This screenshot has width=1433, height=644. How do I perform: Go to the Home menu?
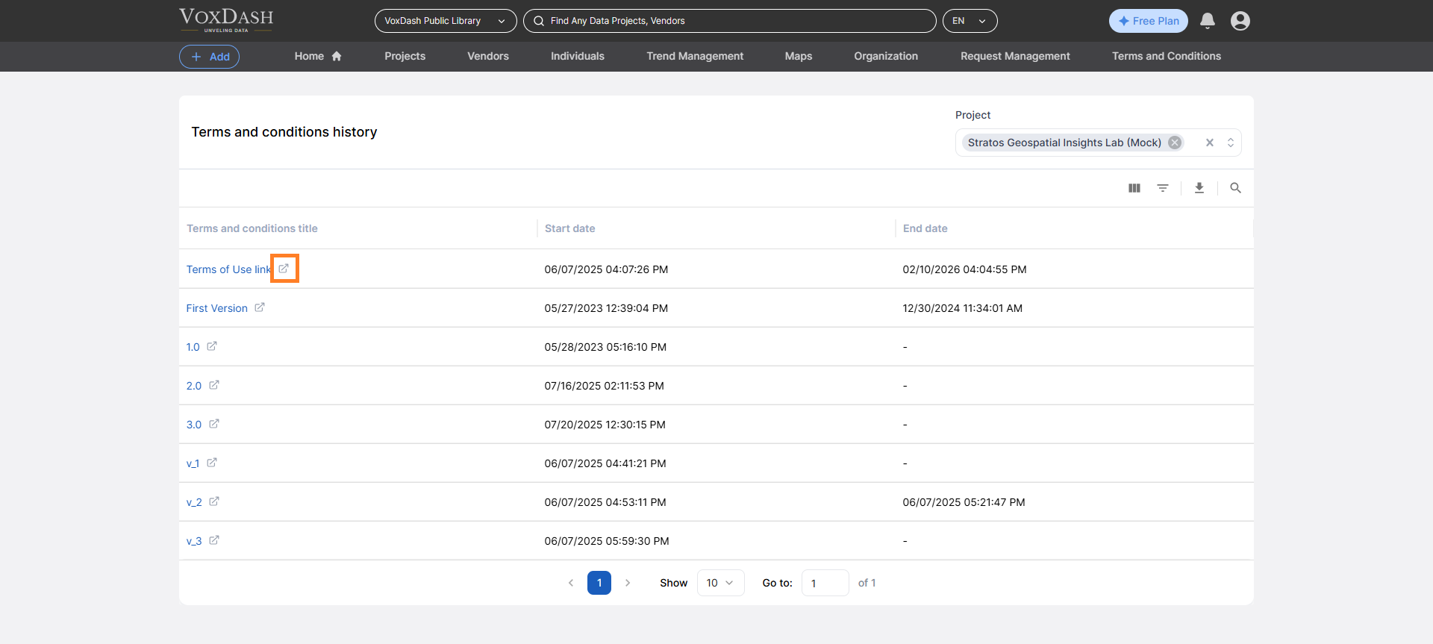(x=318, y=56)
